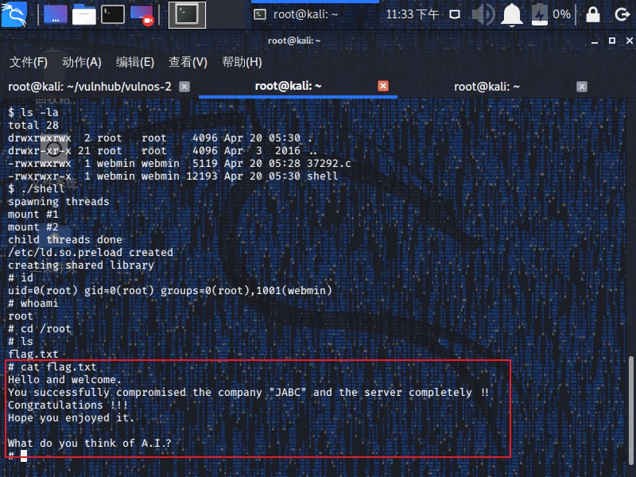Open the display settings tray icon
Screen dimensions: 636x477
click(x=455, y=14)
